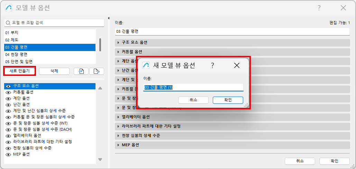Click the move down arrow beside options list

100,159
